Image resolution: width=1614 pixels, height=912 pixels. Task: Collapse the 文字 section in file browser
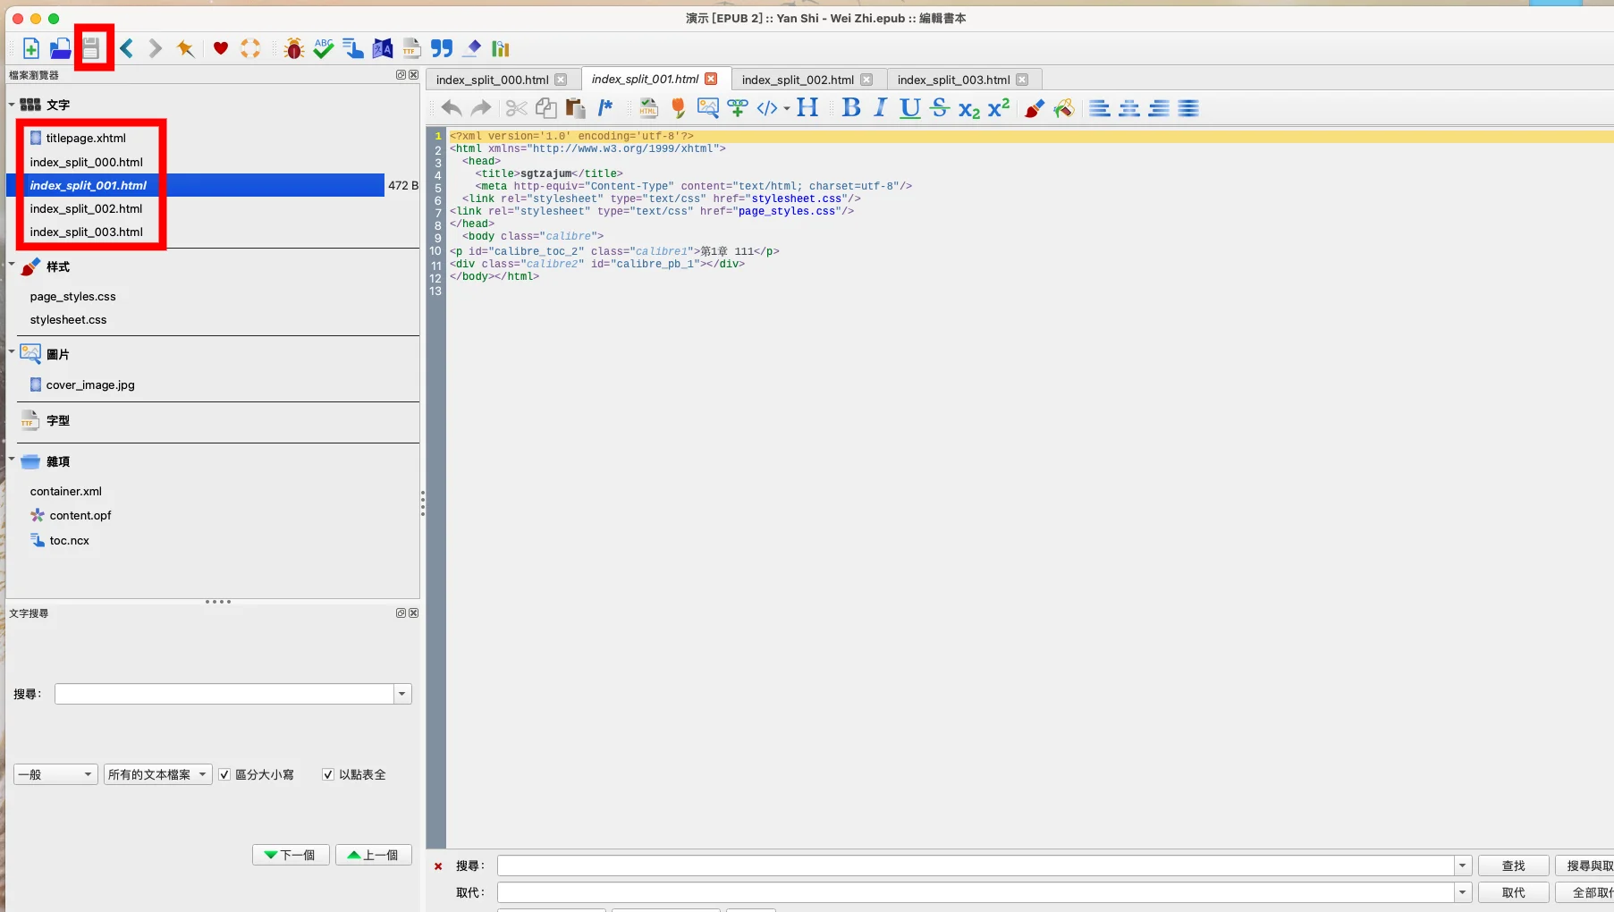click(x=12, y=104)
